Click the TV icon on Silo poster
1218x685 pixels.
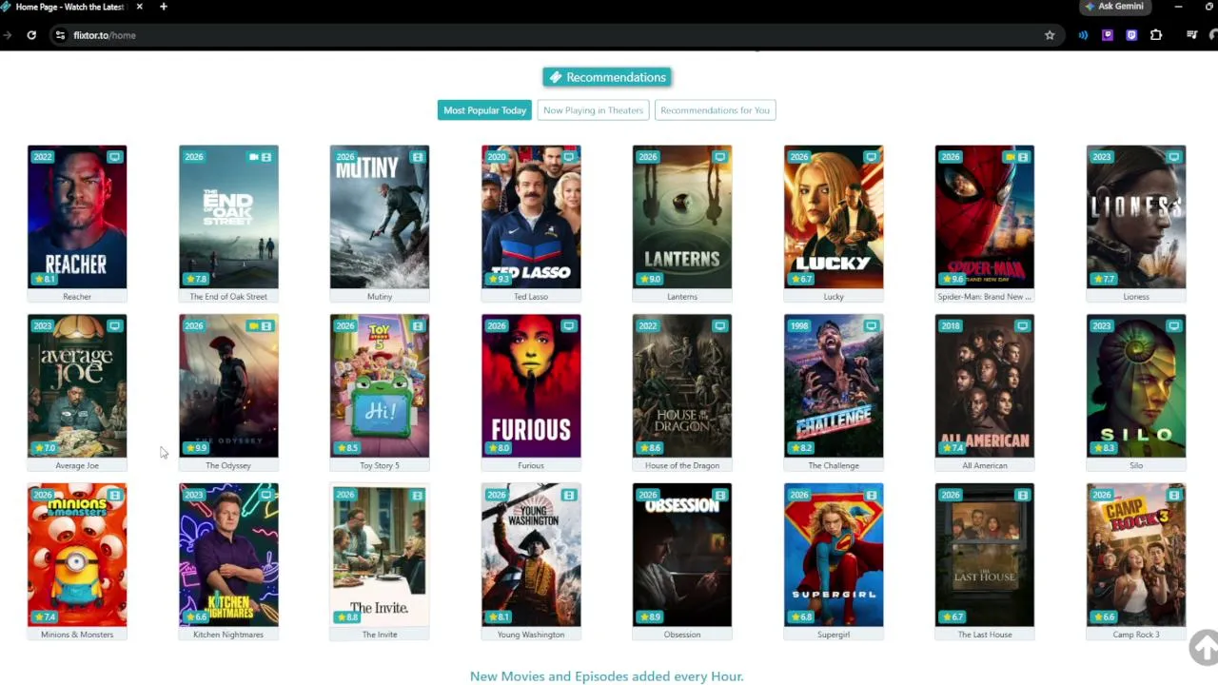1173,326
